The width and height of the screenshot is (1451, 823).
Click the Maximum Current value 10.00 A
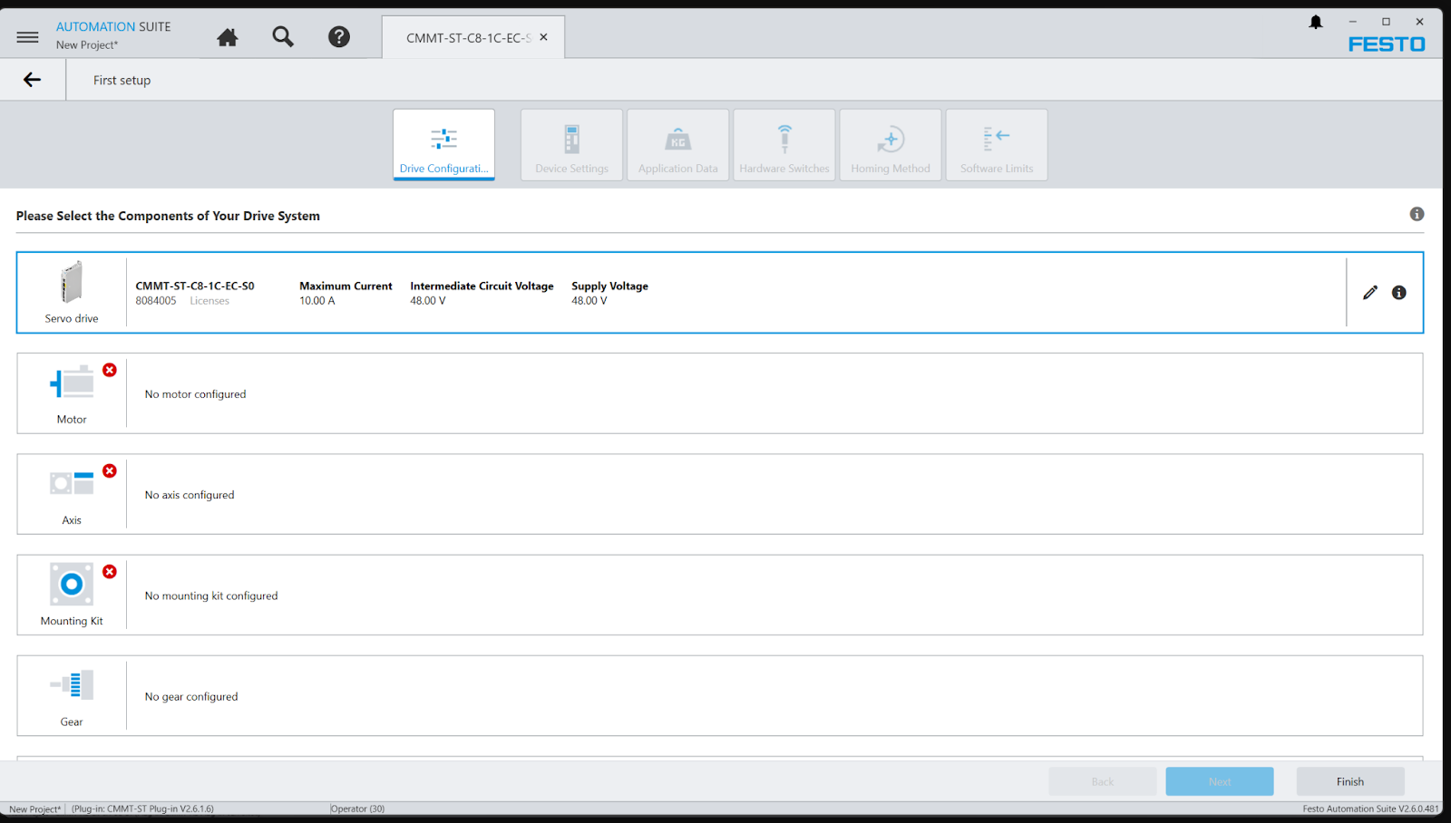tap(317, 301)
